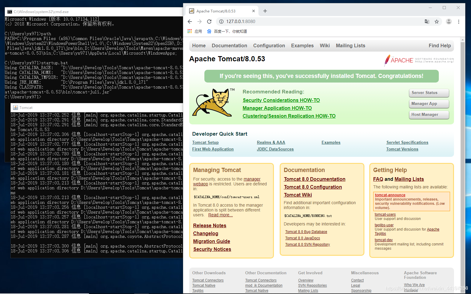
Task: Open the Contact link under Miscellaneous
Action: pos(357,280)
